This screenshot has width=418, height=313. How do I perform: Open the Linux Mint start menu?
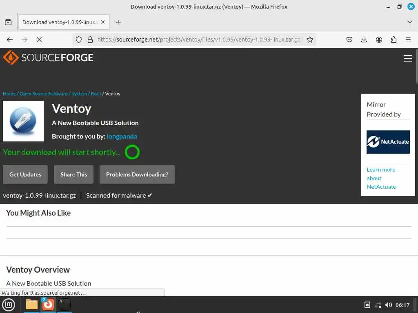click(x=9, y=305)
